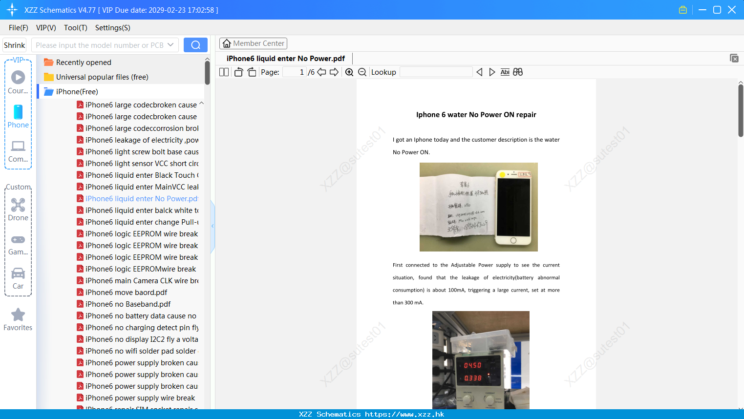This screenshot has height=419, width=744.
Task: Open iPhone6 no Baseband.pdf
Action: click(124, 304)
